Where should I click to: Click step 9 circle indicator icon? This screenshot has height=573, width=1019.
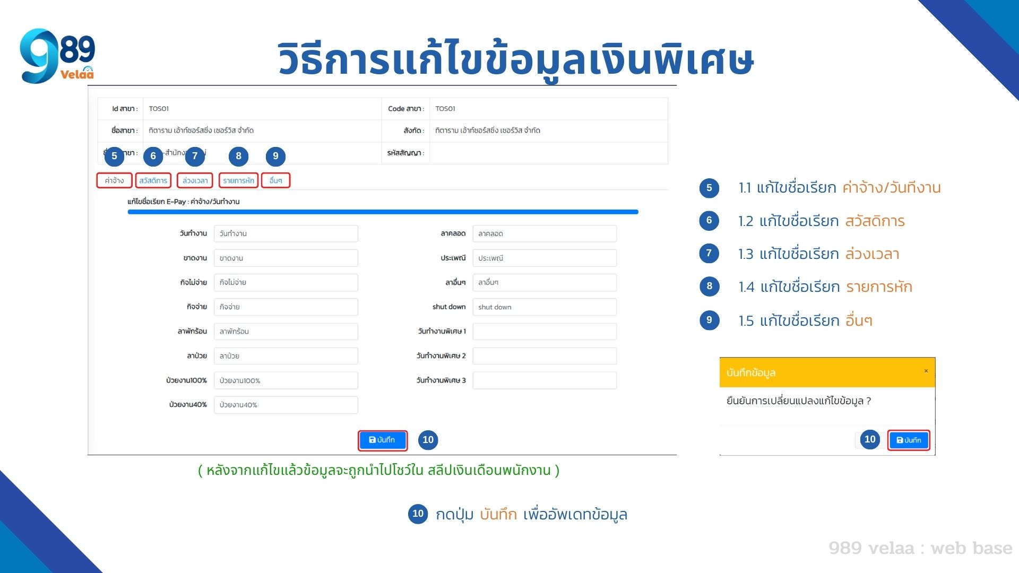pyautogui.click(x=275, y=155)
